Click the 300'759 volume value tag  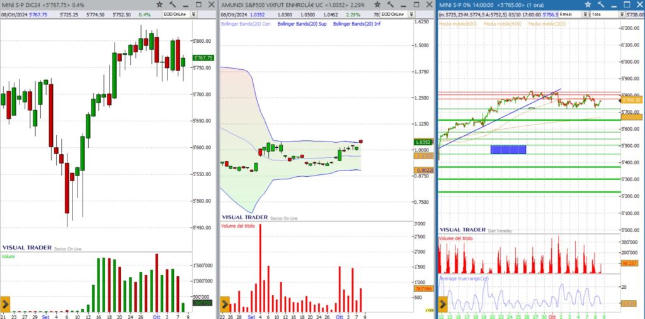(202, 303)
